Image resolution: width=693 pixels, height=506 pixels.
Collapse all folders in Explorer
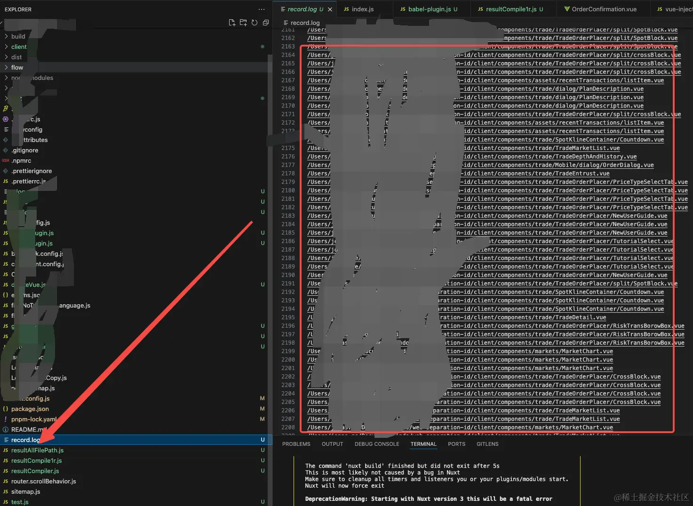(x=266, y=23)
